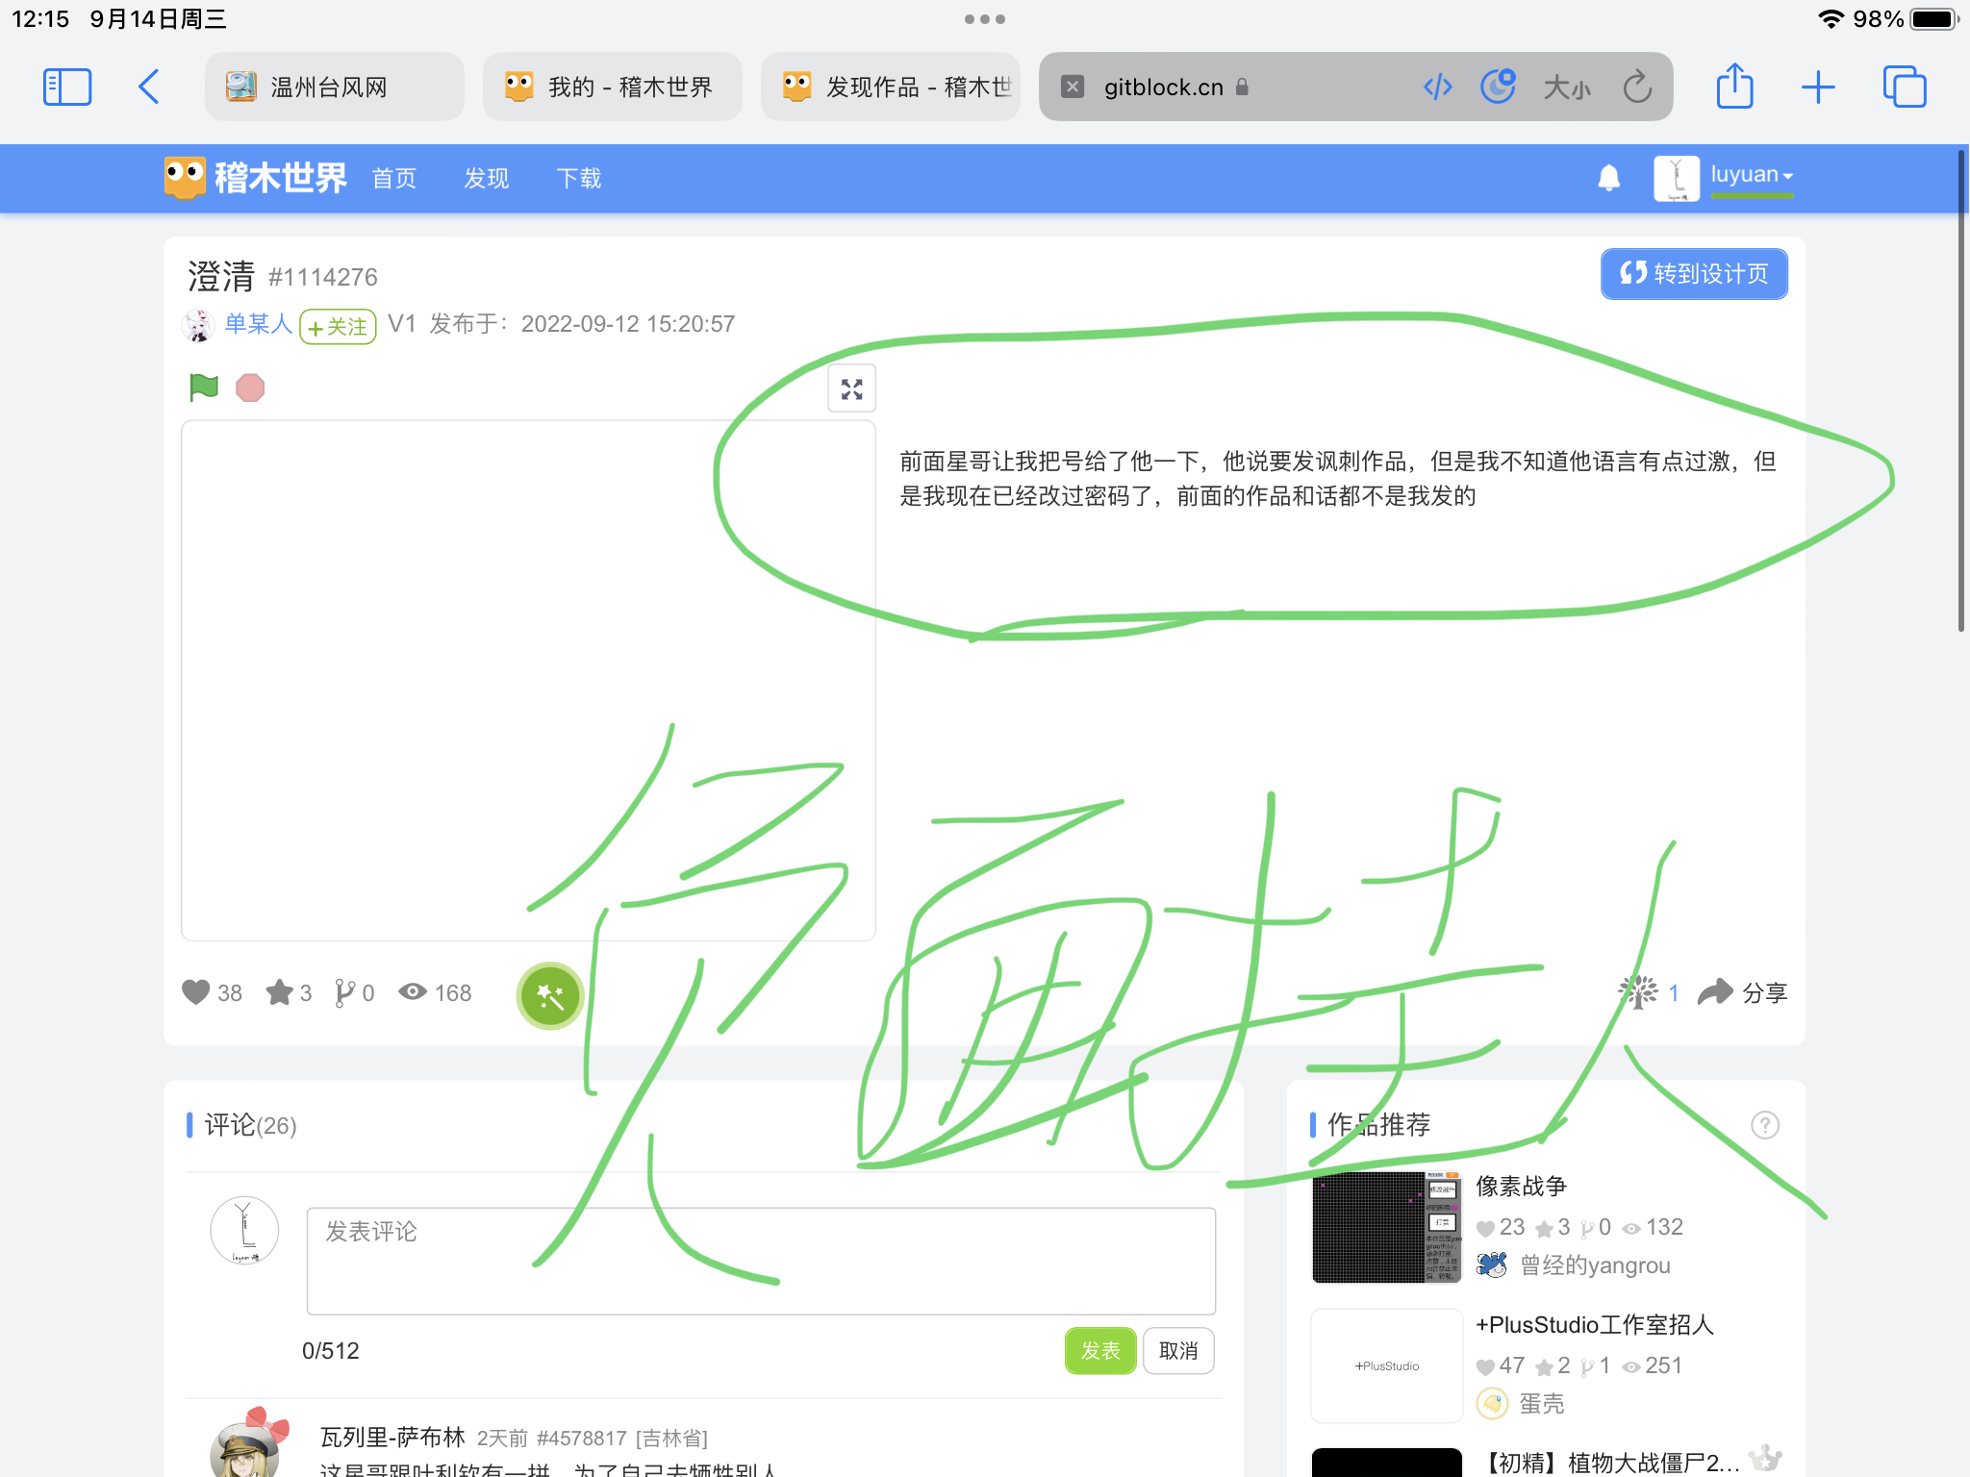The image size is (1970, 1477).
Task: Start the project with the green flag
Action: point(204,388)
